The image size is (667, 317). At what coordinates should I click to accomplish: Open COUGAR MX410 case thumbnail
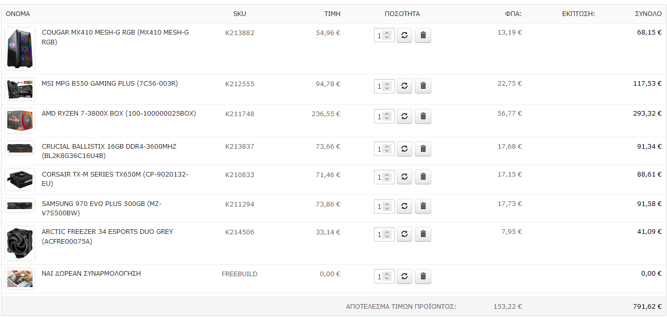pos(20,49)
